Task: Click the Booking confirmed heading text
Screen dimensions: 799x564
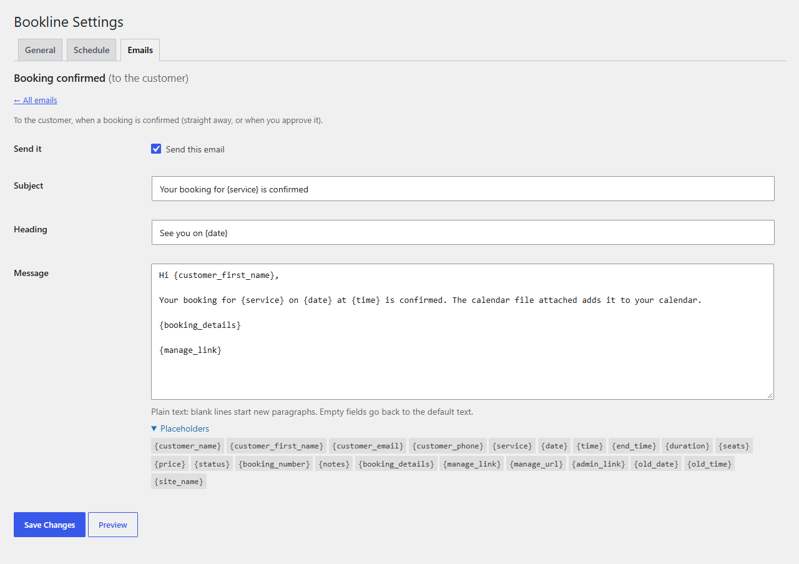Action: [x=59, y=78]
